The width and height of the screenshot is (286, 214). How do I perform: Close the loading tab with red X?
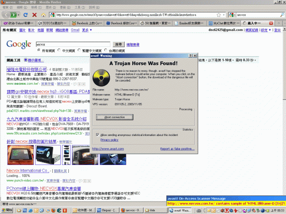pos(271,23)
